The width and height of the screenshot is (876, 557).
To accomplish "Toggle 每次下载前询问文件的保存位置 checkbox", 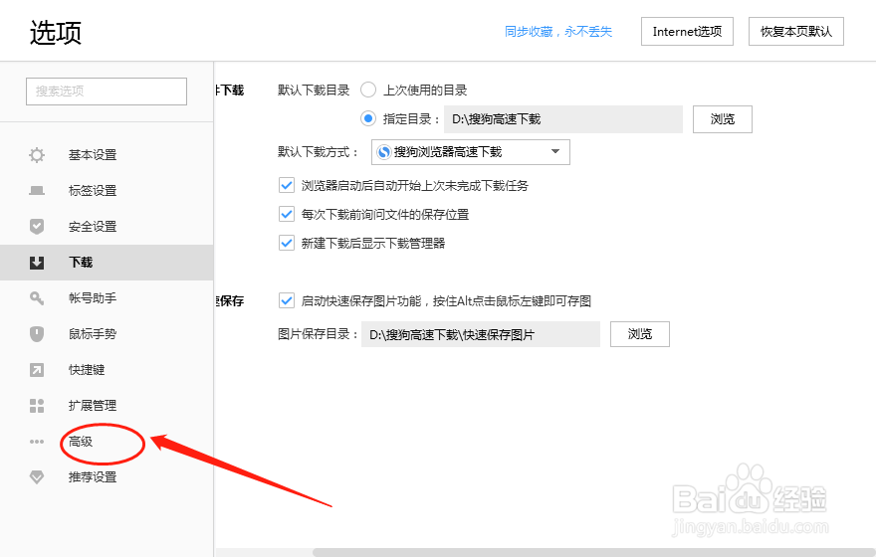I will 287,214.
